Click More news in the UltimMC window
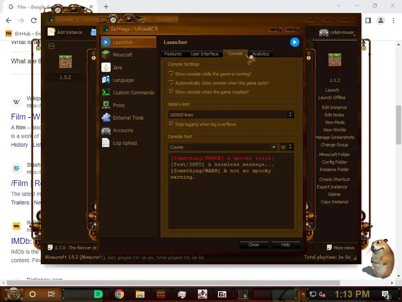Screen dimensions: 402x302 coord(341,248)
